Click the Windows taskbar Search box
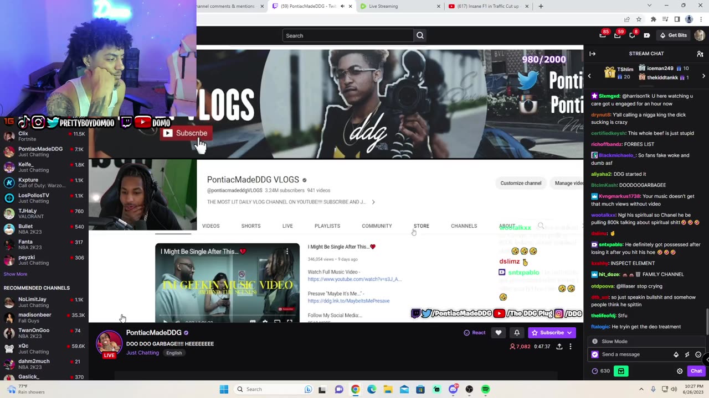This screenshot has height=398, width=709. pyautogui.click(x=273, y=389)
